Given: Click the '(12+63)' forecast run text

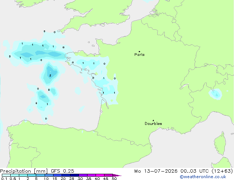Looking at the screenshot, I should coord(222,171).
